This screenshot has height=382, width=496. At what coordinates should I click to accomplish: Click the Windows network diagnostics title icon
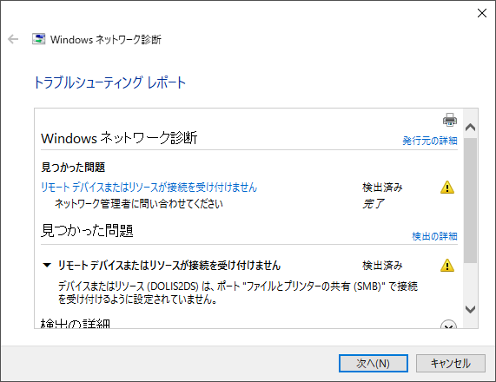point(38,39)
